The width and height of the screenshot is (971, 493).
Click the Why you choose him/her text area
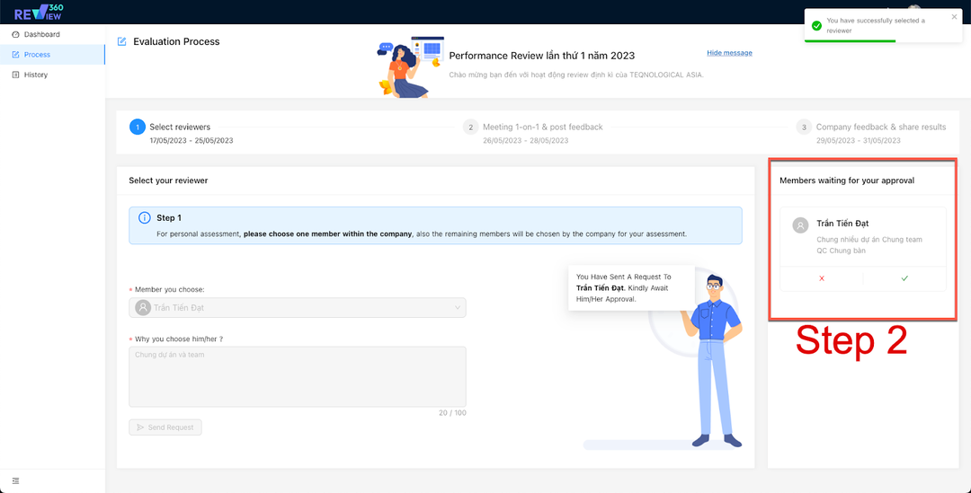tap(297, 376)
